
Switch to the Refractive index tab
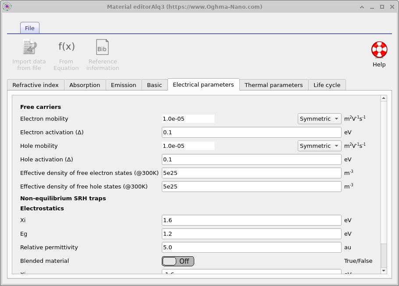(35, 85)
